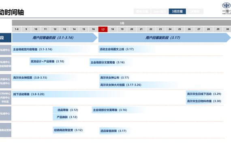231x146 pixels.
Task: Select date cell 21
Action: tap(141, 29)
